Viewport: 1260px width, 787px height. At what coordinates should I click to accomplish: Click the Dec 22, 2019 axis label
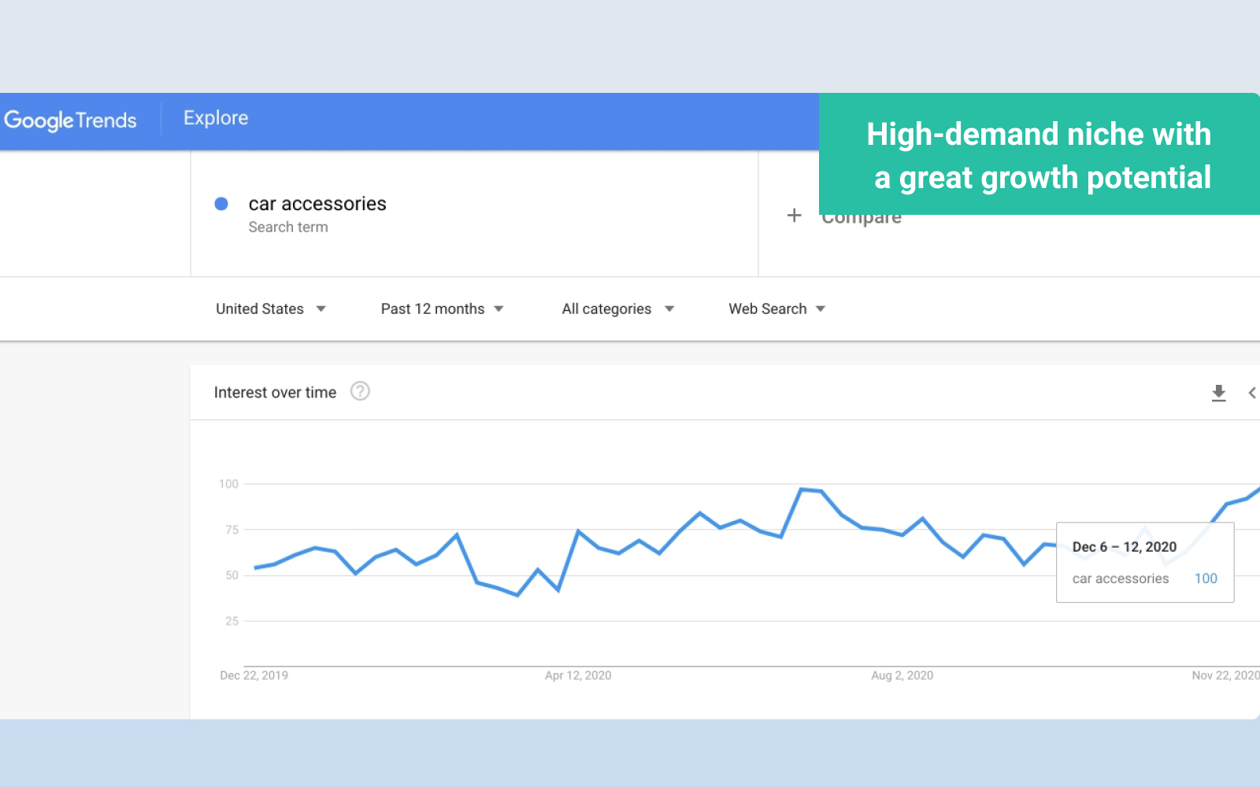pos(254,675)
